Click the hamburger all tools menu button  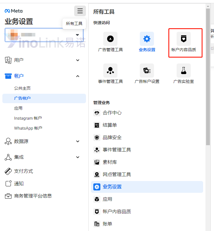(80, 11)
